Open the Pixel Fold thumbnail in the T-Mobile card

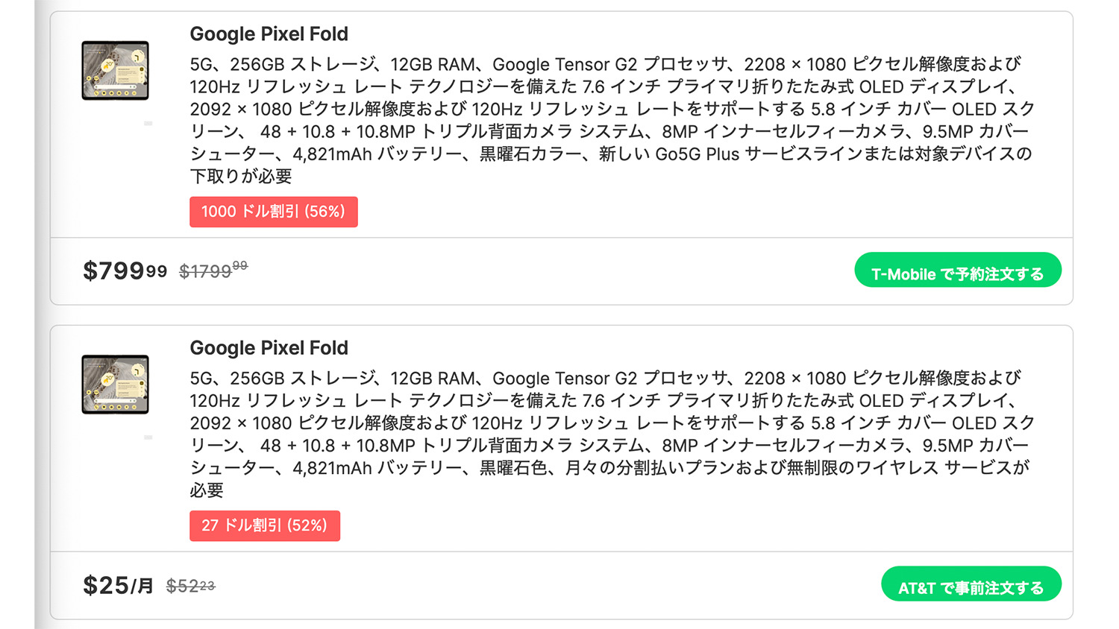pyautogui.click(x=115, y=71)
